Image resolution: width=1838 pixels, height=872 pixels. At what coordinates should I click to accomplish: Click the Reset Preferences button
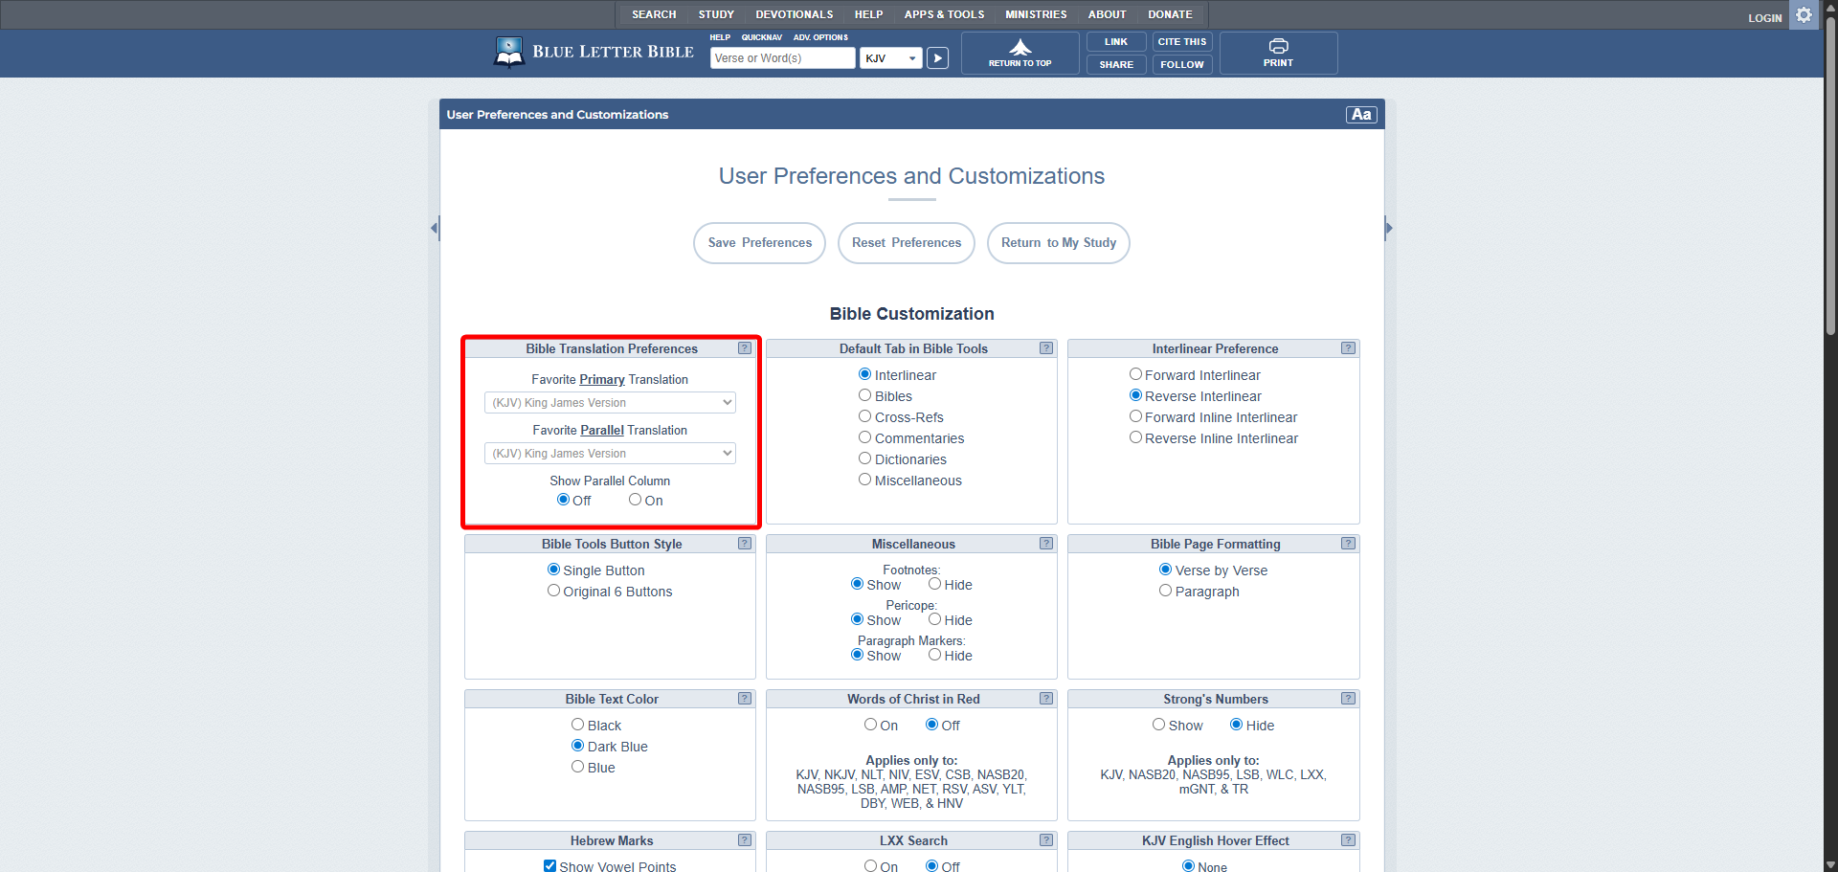pos(906,243)
